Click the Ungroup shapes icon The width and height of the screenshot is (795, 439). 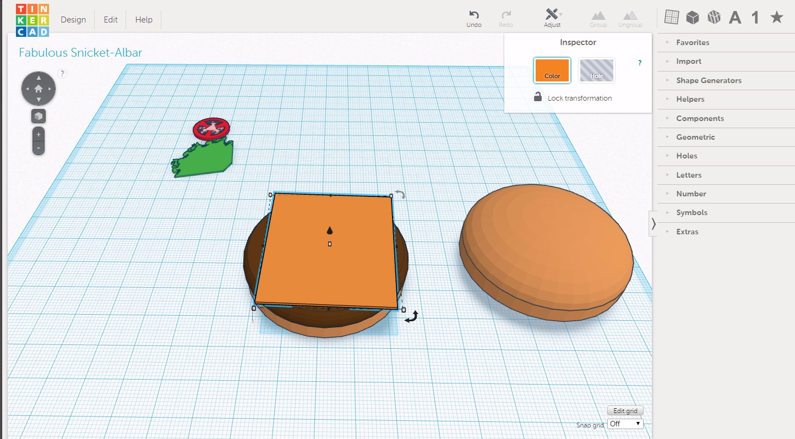click(x=630, y=19)
